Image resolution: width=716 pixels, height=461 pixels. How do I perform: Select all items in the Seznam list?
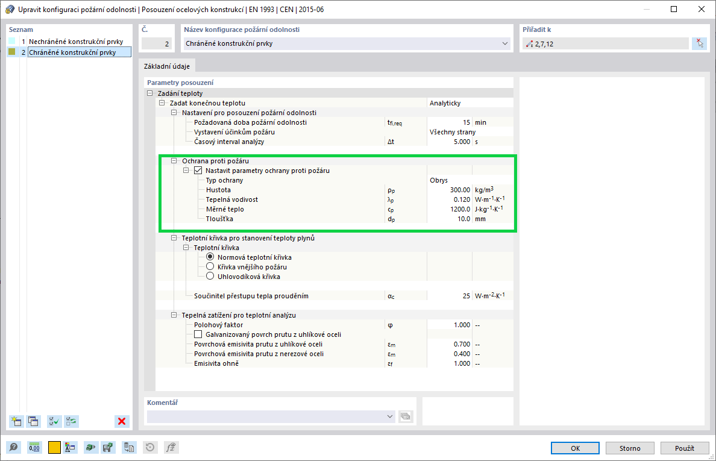click(54, 421)
